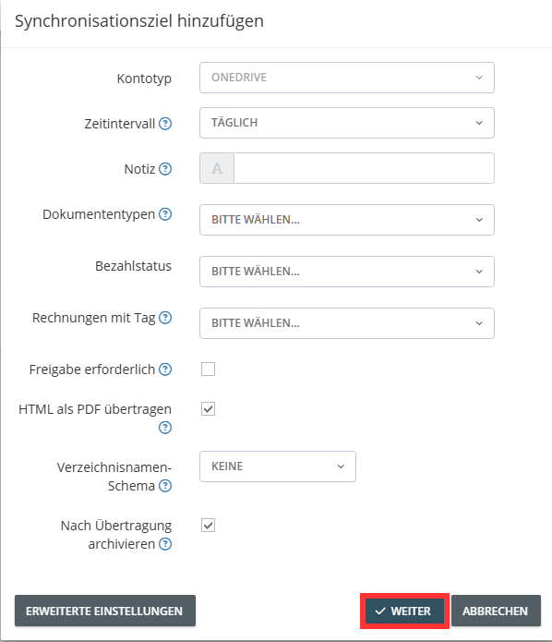Viewport: 552px width, 642px height.
Task: Open the Bezahlstatus dropdown
Action: click(346, 272)
